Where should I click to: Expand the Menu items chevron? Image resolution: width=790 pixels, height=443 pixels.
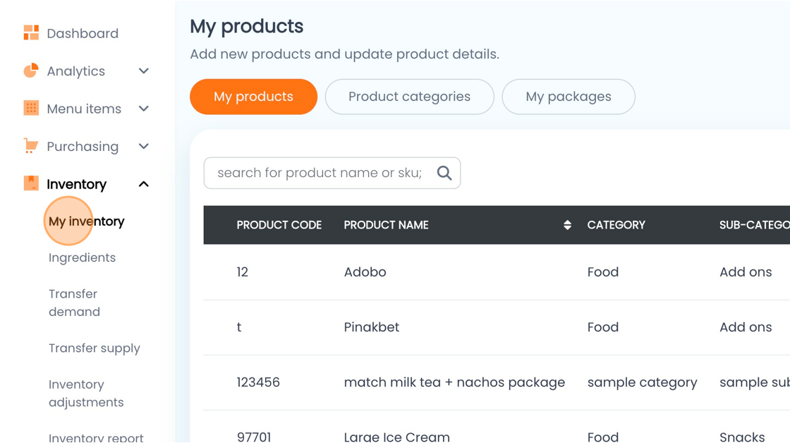pos(144,109)
